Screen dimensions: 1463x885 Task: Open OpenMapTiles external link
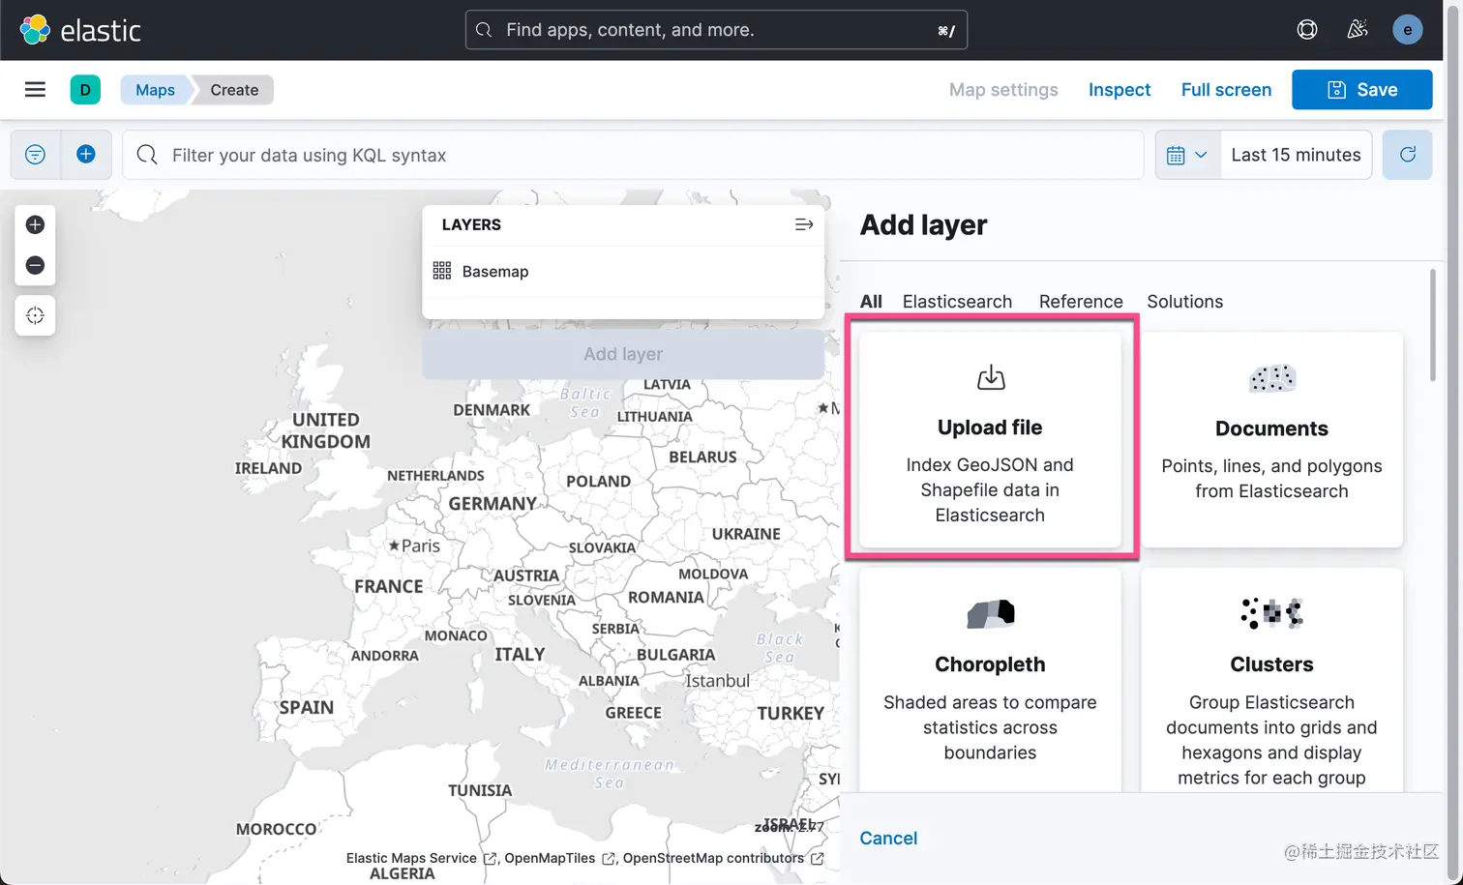point(559,858)
